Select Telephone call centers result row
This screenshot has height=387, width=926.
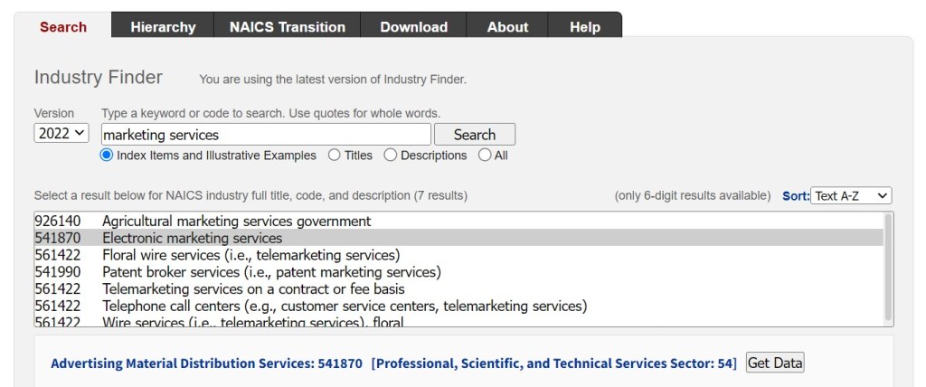tap(344, 307)
